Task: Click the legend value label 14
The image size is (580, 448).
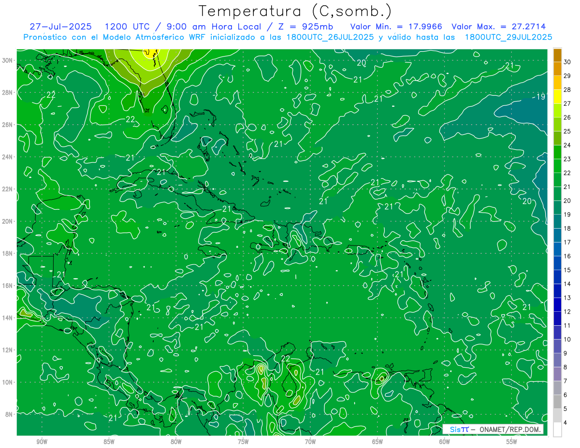Action: tap(567, 284)
